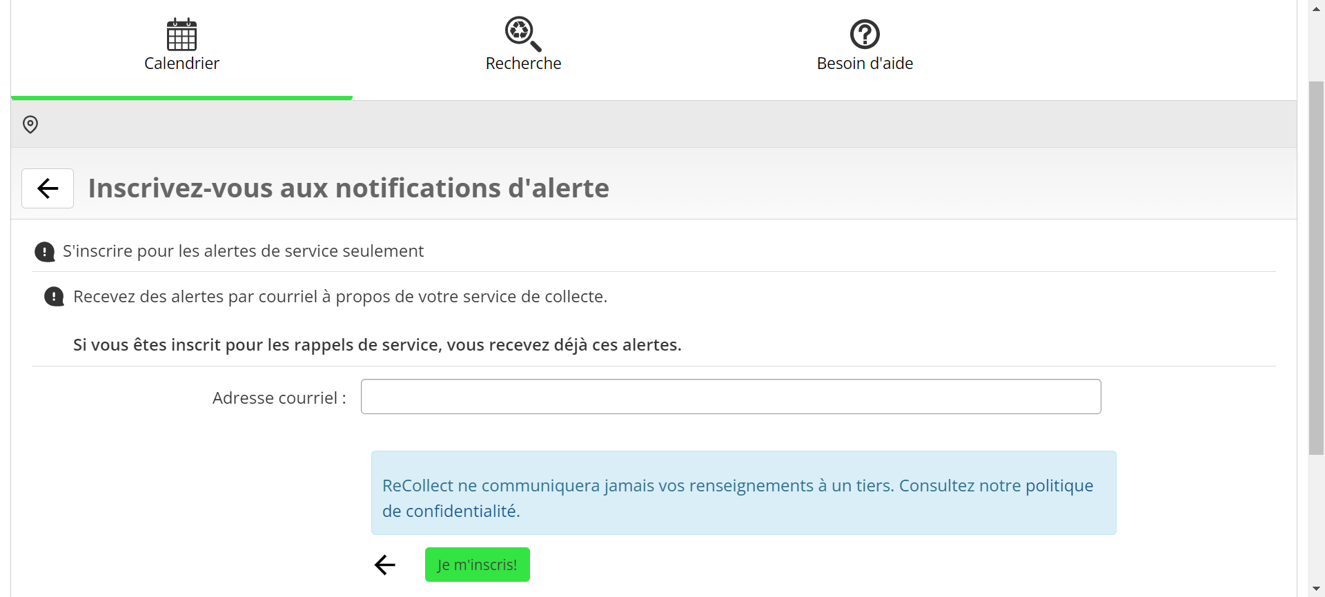This screenshot has width=1325, height=597.
Task: Click the recycling magnifier search icon
Action: point(522,34)
